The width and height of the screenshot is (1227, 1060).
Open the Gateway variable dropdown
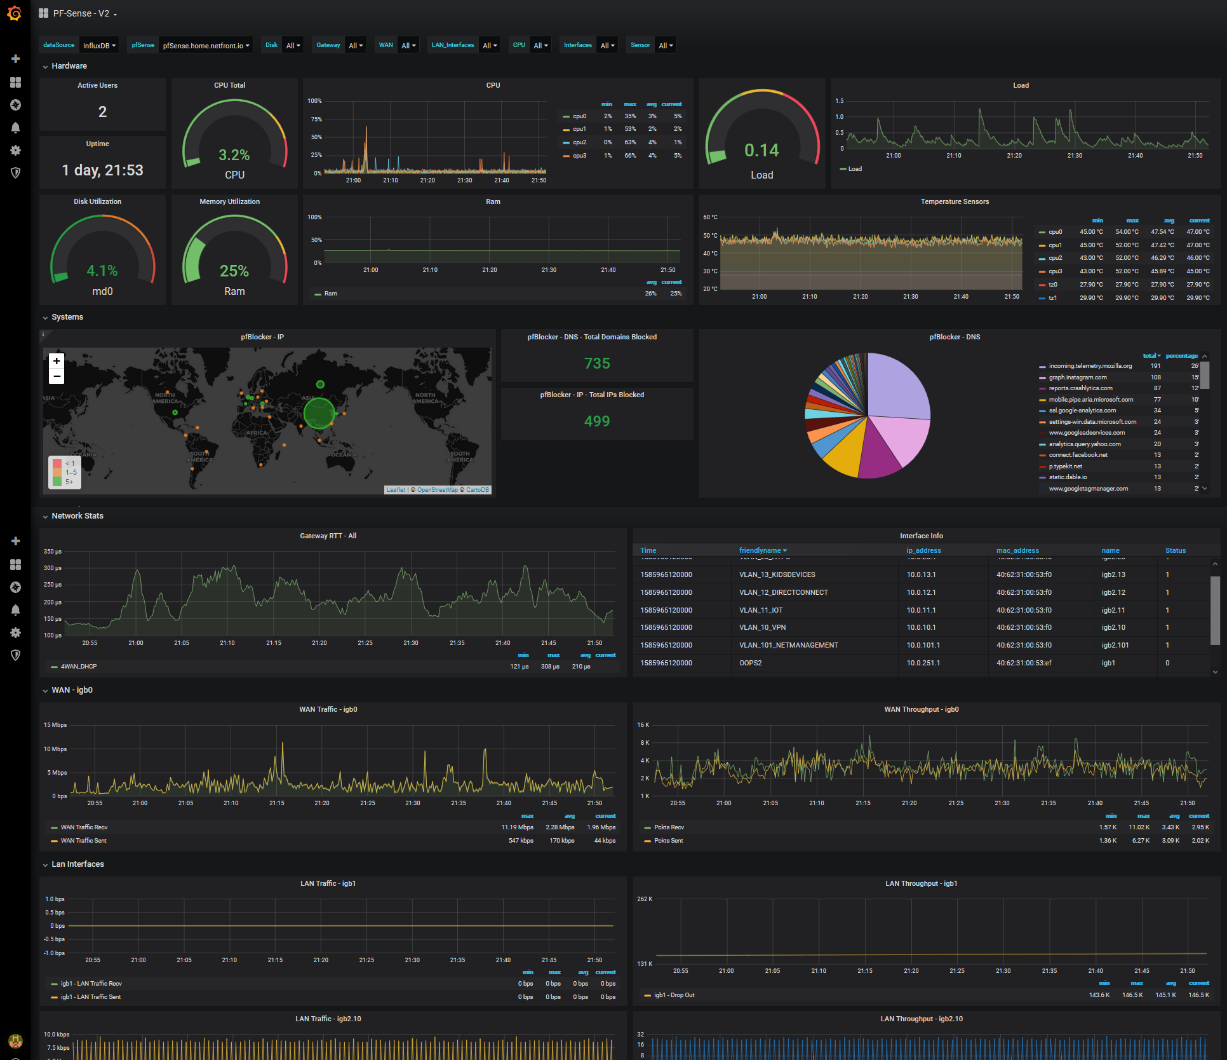pos(356,46)
